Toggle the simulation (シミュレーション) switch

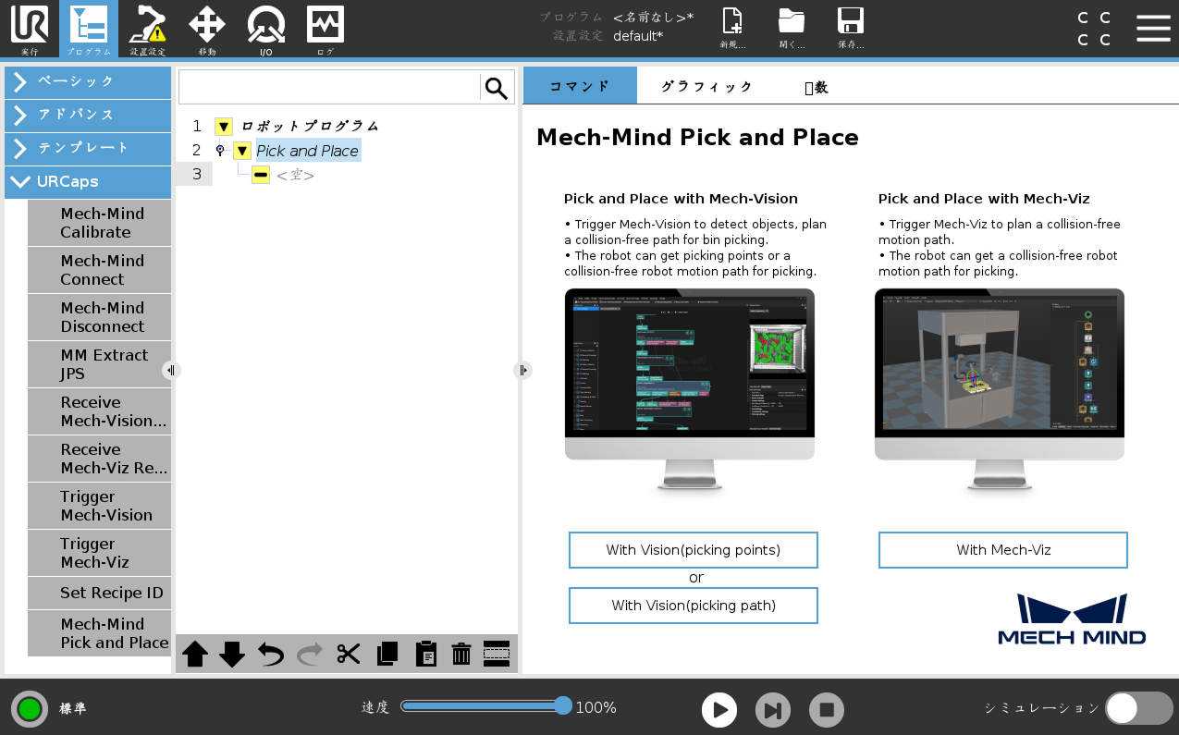tap(1139, 708)
